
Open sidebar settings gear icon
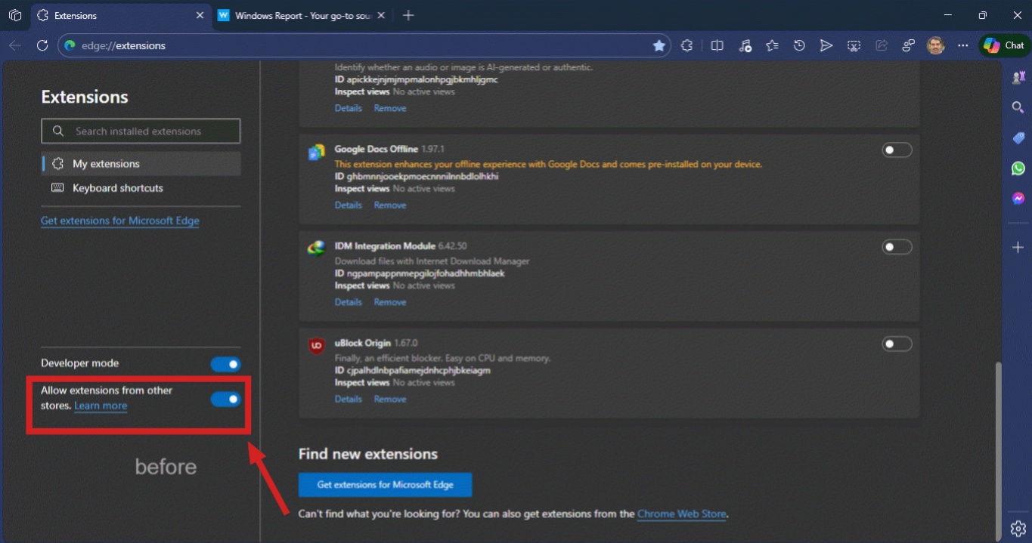[1018, 528]
